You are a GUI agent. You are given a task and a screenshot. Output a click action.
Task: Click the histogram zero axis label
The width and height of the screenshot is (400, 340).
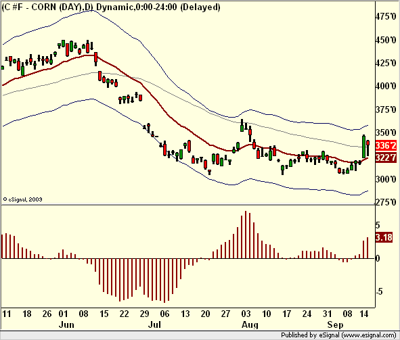click(x=378, y=258)
